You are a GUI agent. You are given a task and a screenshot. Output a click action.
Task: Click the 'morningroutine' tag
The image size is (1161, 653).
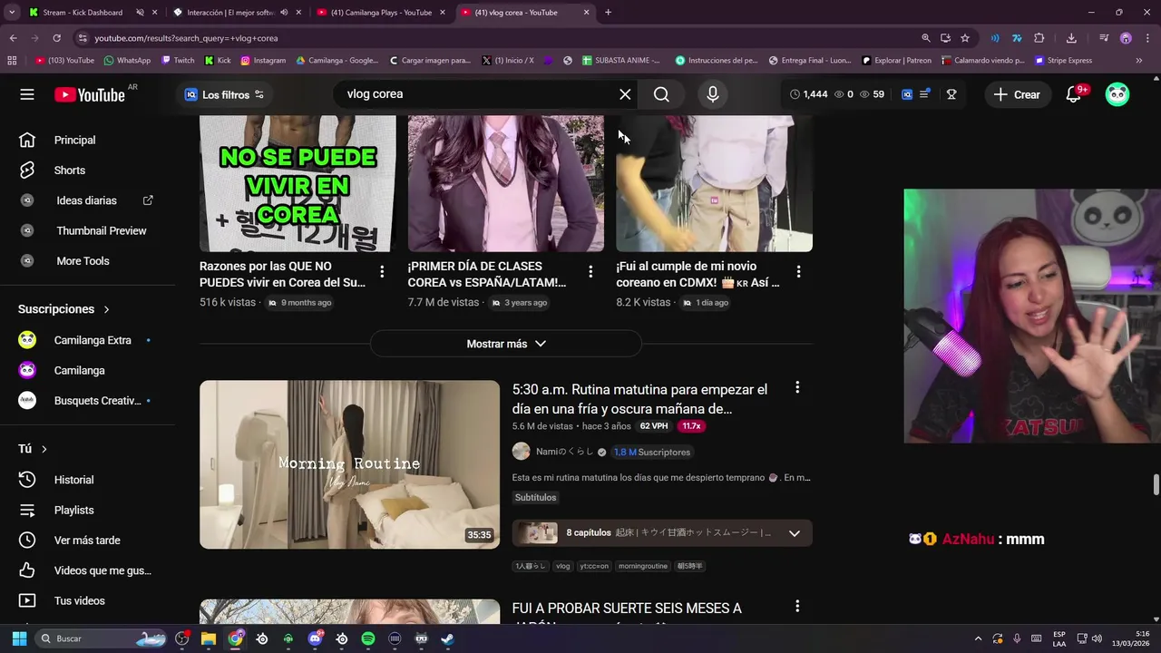pyautogui.click(x=643, y=566)
